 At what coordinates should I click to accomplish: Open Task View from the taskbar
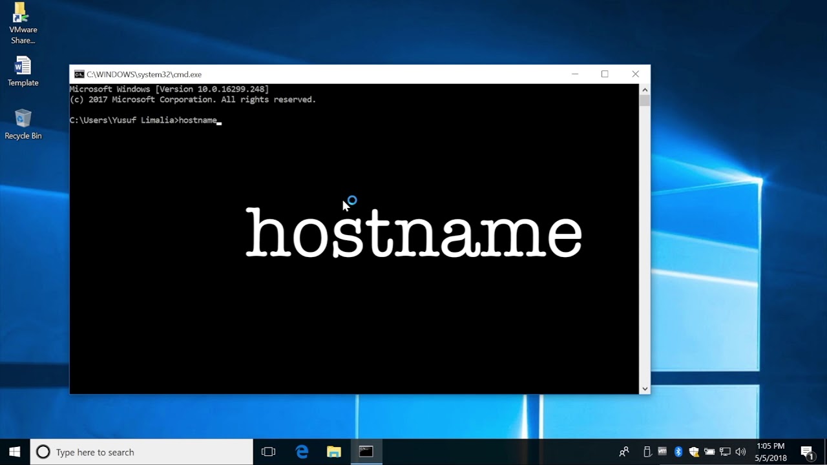268,450
